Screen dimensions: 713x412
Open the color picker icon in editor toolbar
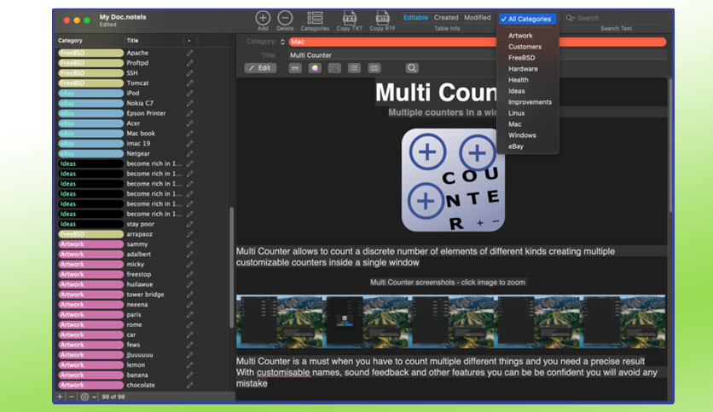[315, 68]
